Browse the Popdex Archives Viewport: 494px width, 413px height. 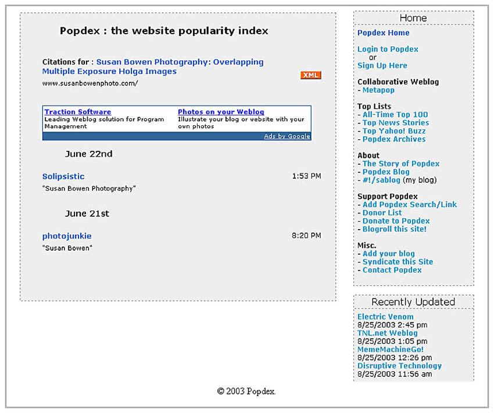pyautogui.click(x=394, y=139)
